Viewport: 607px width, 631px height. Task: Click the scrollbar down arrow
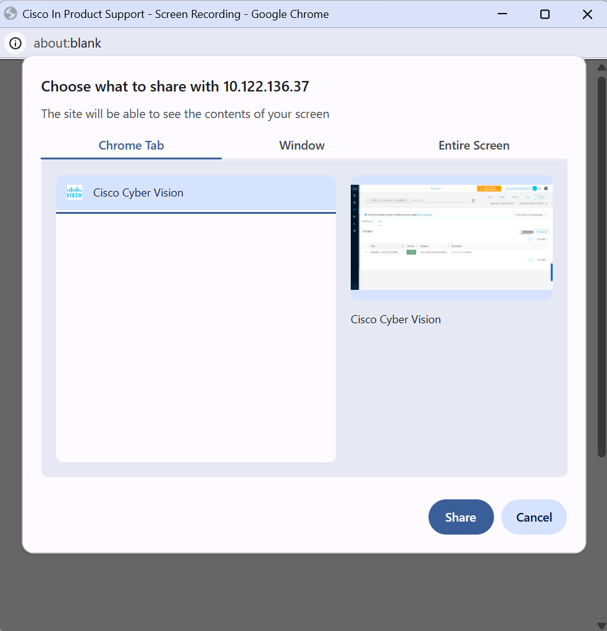601,625
